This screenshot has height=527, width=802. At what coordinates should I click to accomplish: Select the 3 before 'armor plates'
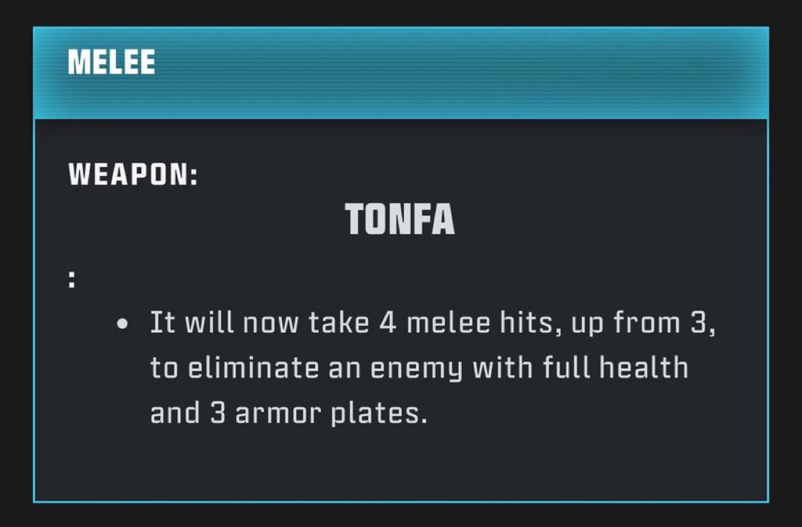click(217, 413)
